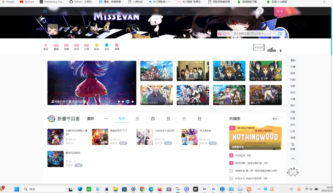Open 黑塔利亚 第二季 in the hot list

pyautogui.click(x=256, y=171)
